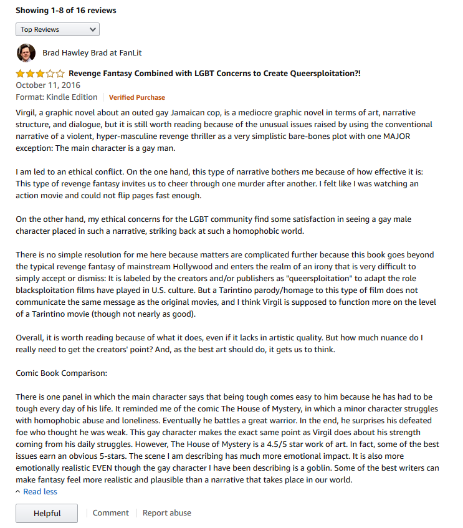This screenshot has height=528, width=463.
Task: Click the review date October 11, 2016
Action: pos(48,85)
